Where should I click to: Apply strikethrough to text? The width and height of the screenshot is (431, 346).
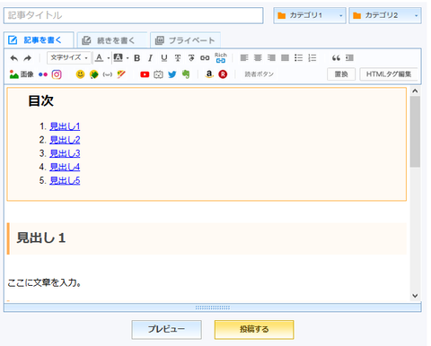178,58
